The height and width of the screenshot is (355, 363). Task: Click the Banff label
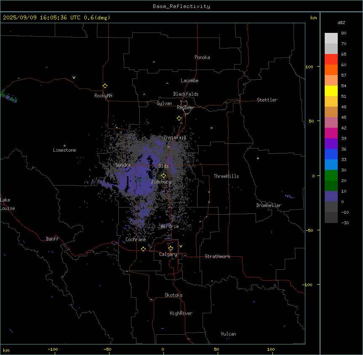[52, 239]
